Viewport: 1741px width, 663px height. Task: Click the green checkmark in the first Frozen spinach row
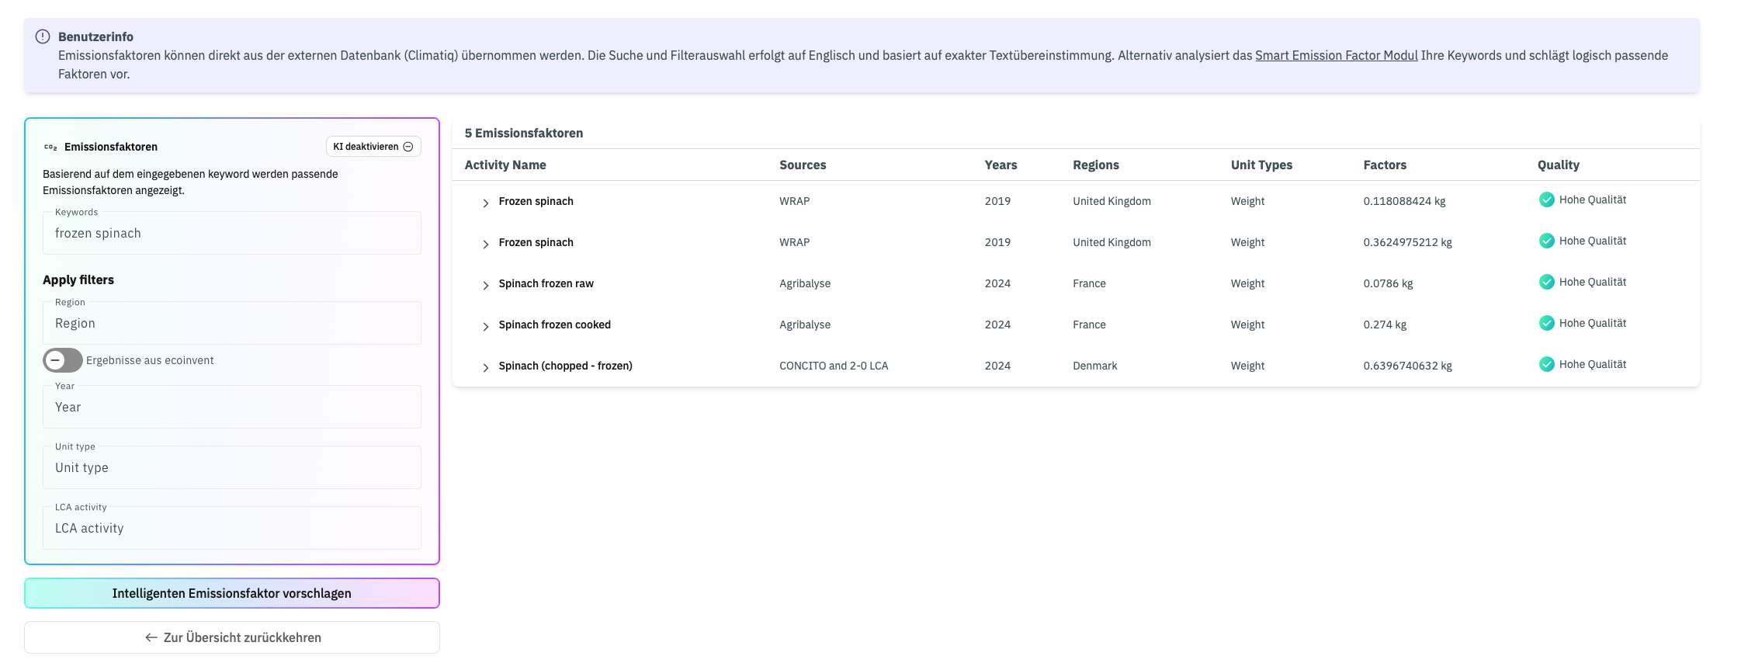(x=1546, y=200)
